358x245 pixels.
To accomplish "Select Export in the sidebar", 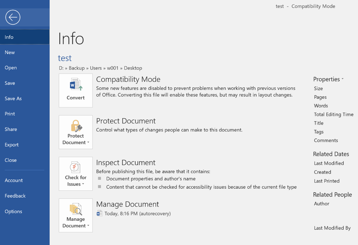I will coord(12,145).
